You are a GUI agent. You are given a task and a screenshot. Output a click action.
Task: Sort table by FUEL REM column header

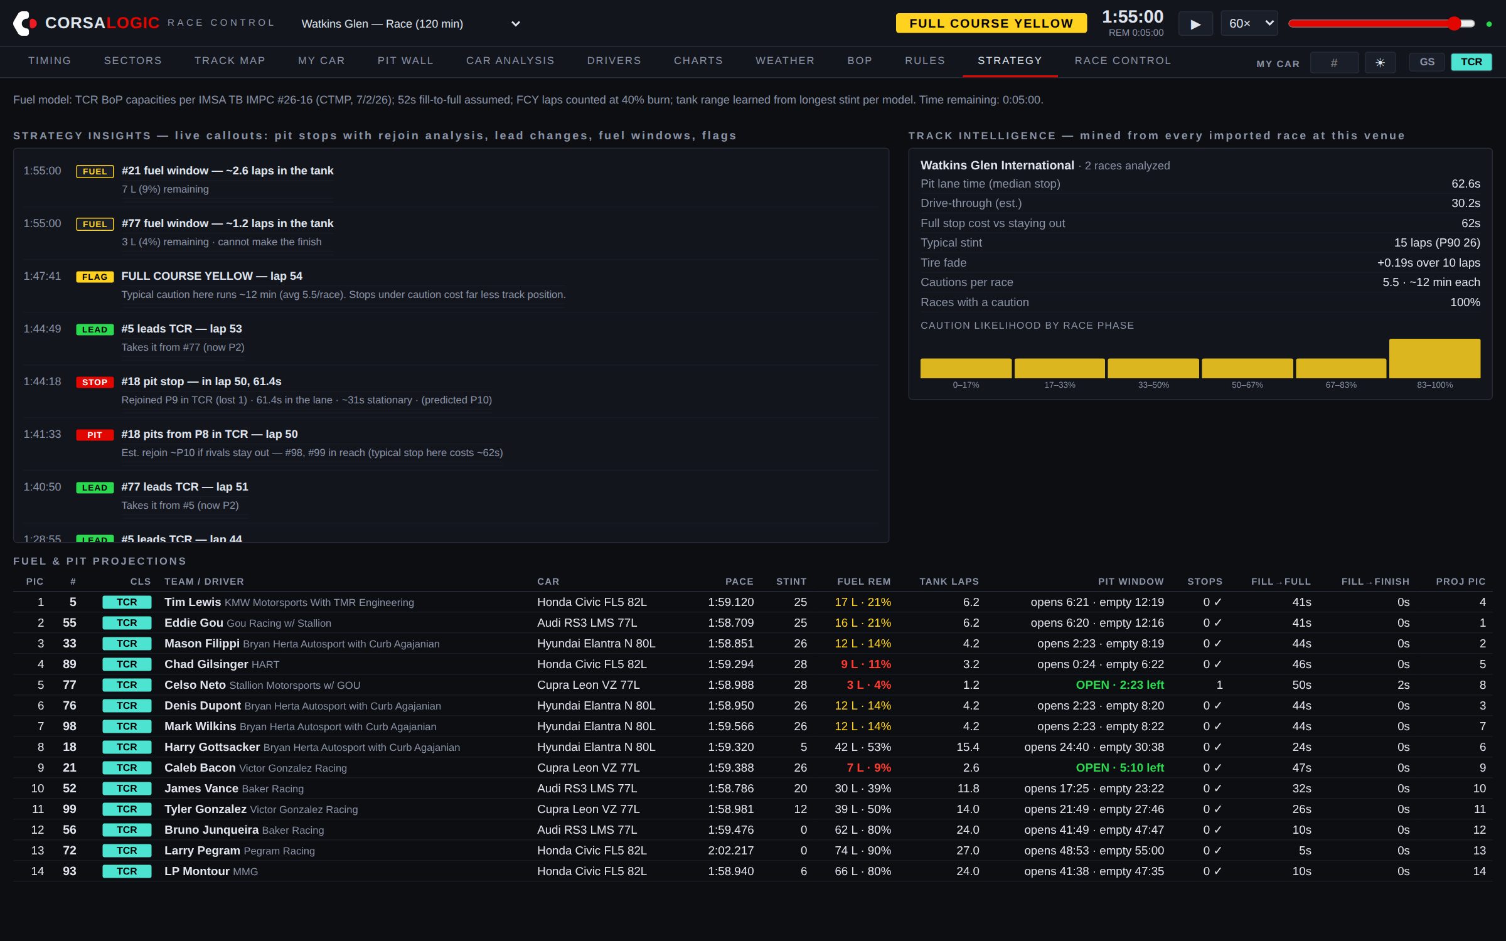pyautogui.click(x=863, y=582)
